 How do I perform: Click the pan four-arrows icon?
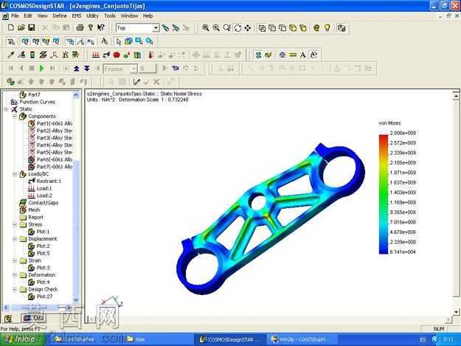coord(248,28)
